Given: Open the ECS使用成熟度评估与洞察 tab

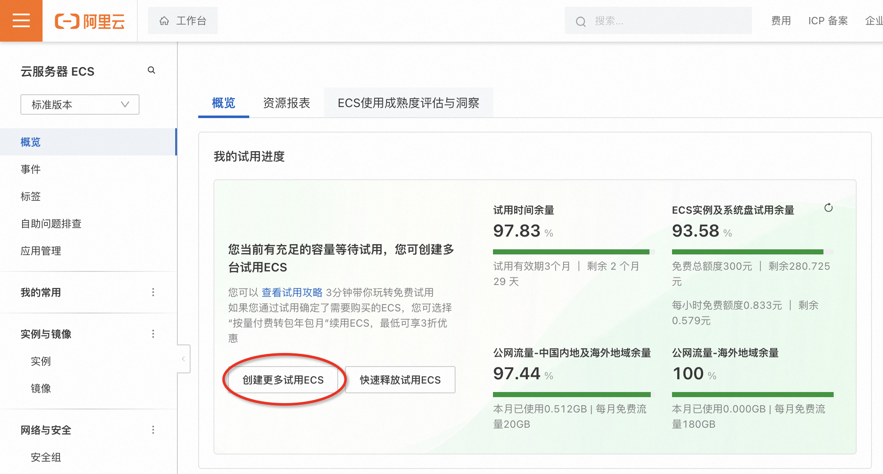Looking at the screenshot, I should [408, 103].
